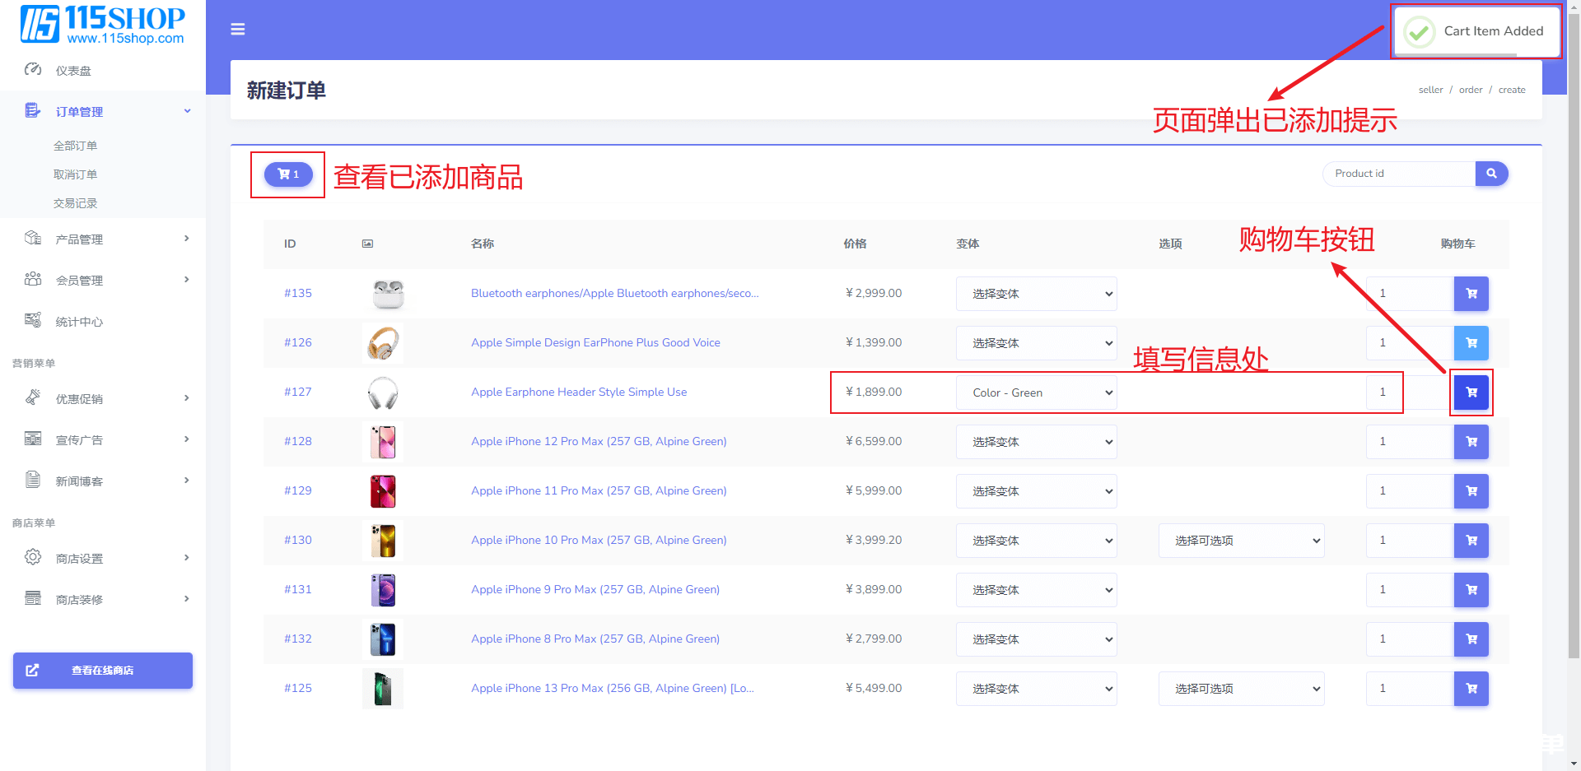This screenshot has width=1581, height=771.
Task: Open 统计中心 menu item
Action: point(79,322)
